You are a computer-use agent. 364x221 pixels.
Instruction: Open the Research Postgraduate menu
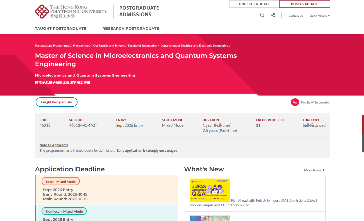[x=131, y=28]
